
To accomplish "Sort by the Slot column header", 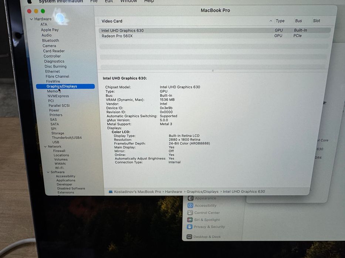I will pos(317,21).
